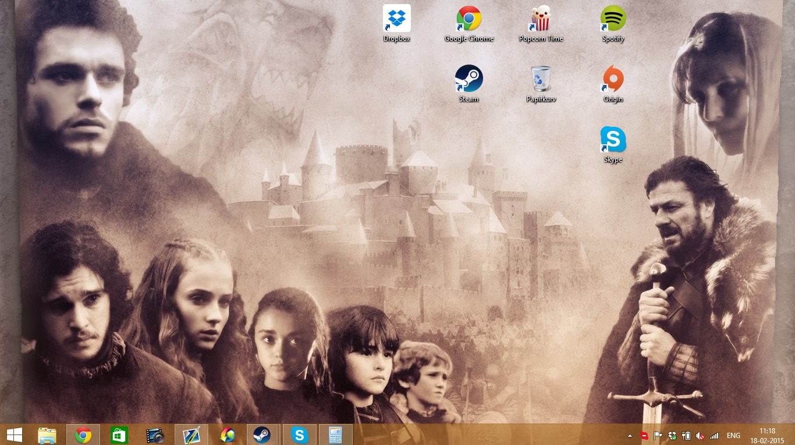
Task: Show hidden system tray icons
Action: (x=630, y=435)
